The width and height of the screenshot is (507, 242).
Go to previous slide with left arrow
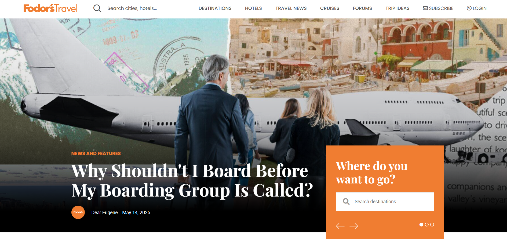point(340,226)
